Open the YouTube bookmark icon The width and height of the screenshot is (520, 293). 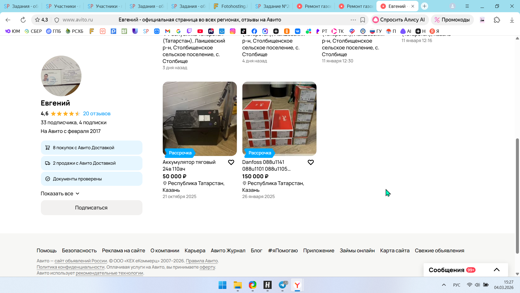click(200, 31)
